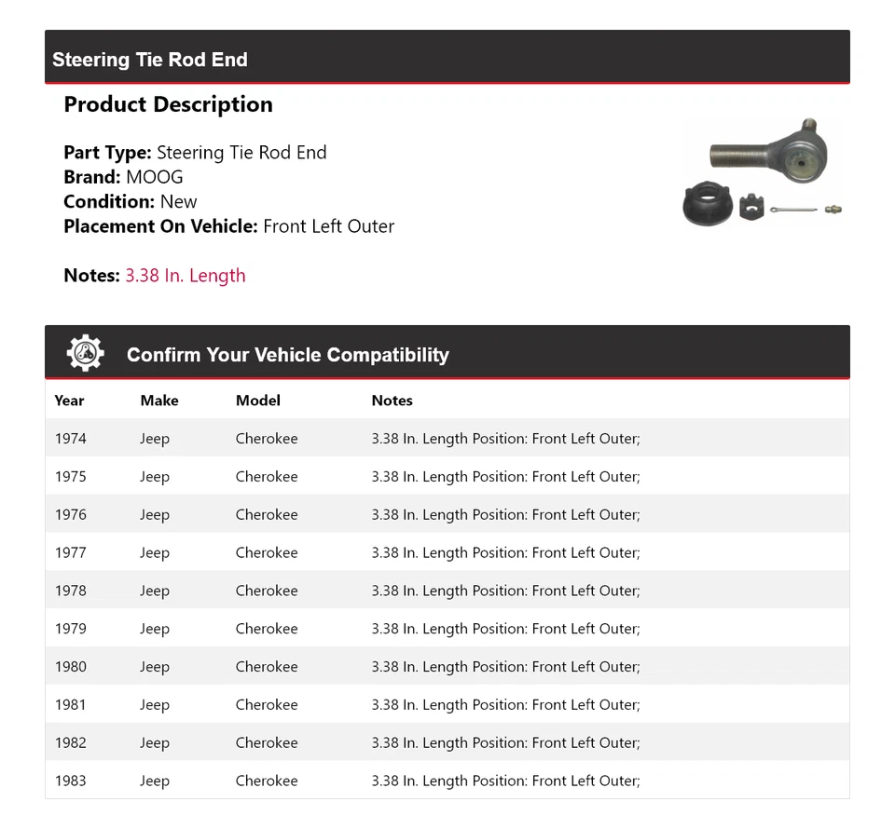Click Jeep in the 1977 row
895x829 pixels.
pyautogui.click(x=155, y=553)
